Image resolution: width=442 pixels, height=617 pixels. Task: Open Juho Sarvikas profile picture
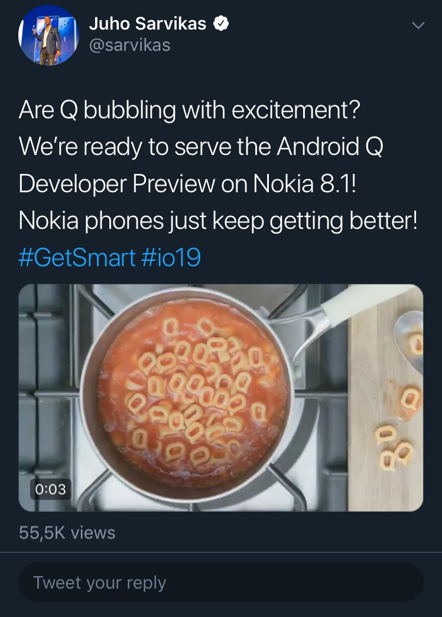point(48,35)
